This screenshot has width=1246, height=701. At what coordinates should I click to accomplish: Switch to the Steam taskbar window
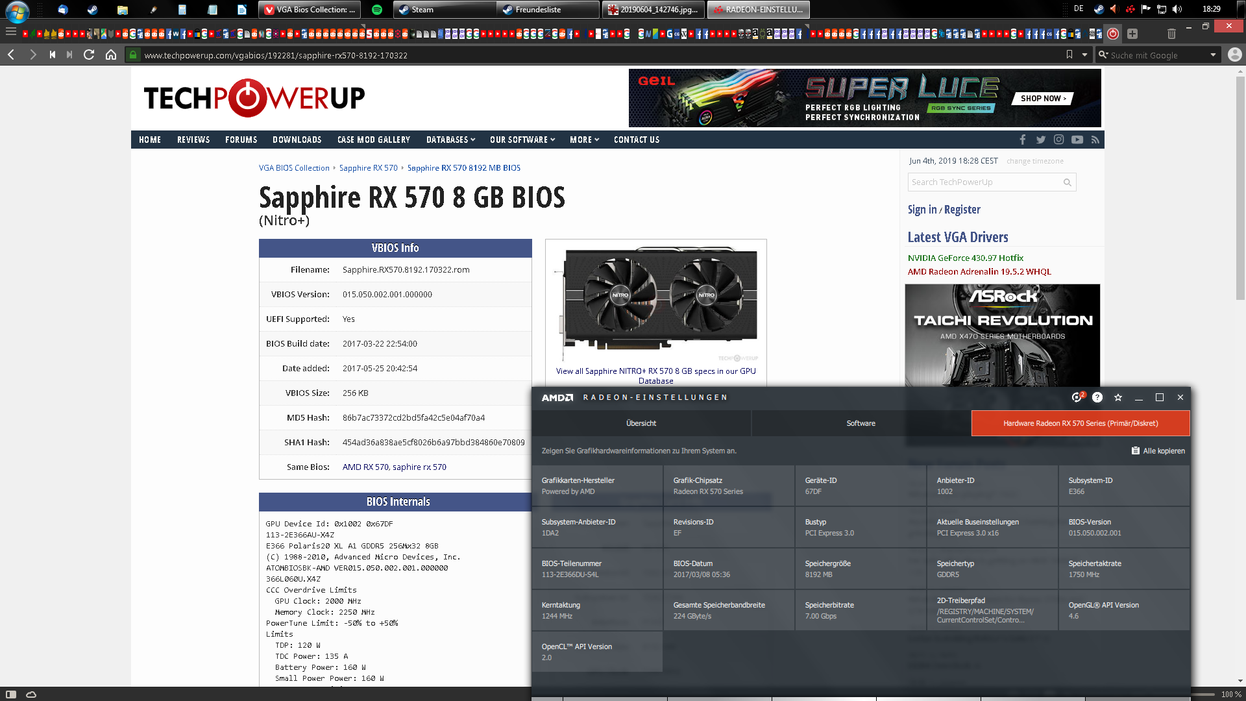(x=446, y=10)
